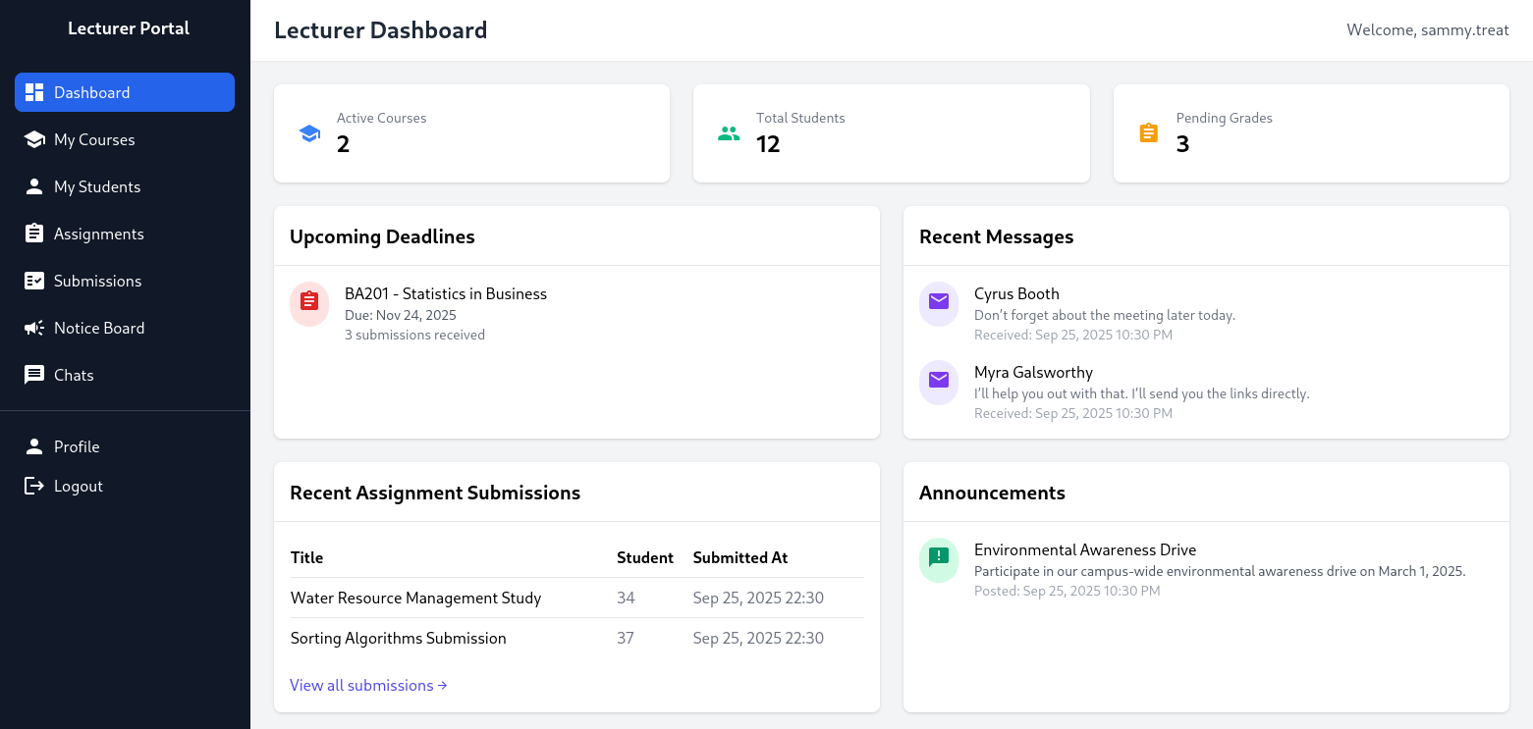Click the red clipboard icon for BA201 deadline
1533x729 pixels.
[309, 303]
